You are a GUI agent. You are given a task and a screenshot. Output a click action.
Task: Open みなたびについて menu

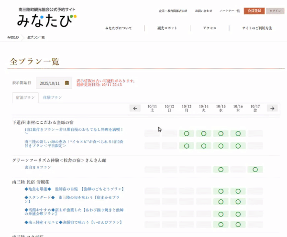(x=119, y=28)
